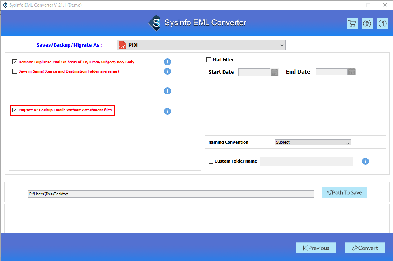Image resolution: width=393 pixels, height=261 pixels.
Task: Start conversion with the Convert button
Action: coord(365,248)
